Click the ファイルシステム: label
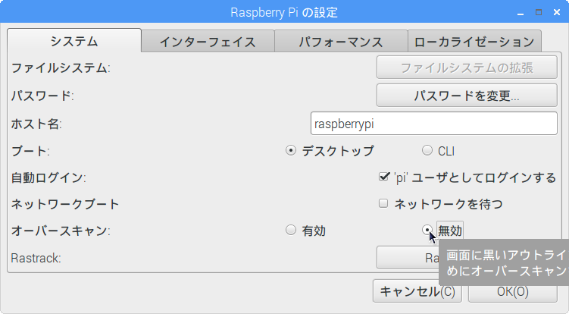569x314 pixels. pos(61,68)
